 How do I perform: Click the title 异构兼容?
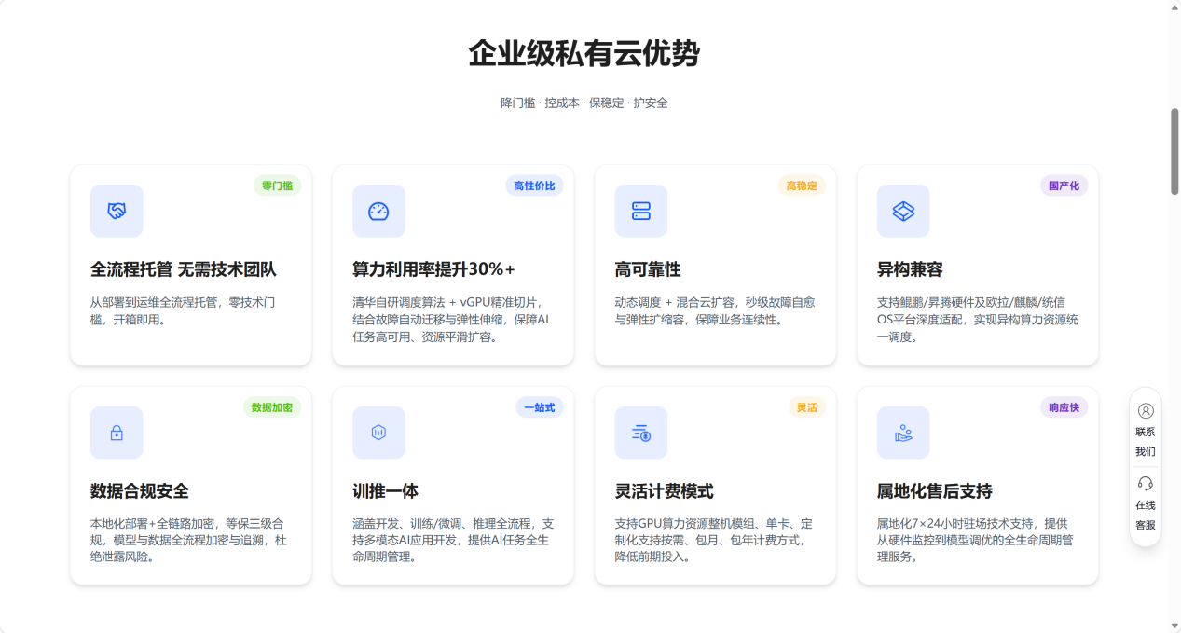[911, 269]
